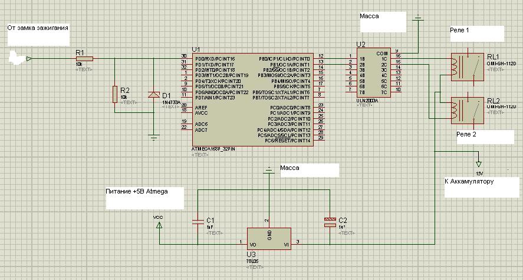The width and height of the screenshot is (523, 280).
Task: Click relay RL1 symbol
Action: (x=468, y=64)
